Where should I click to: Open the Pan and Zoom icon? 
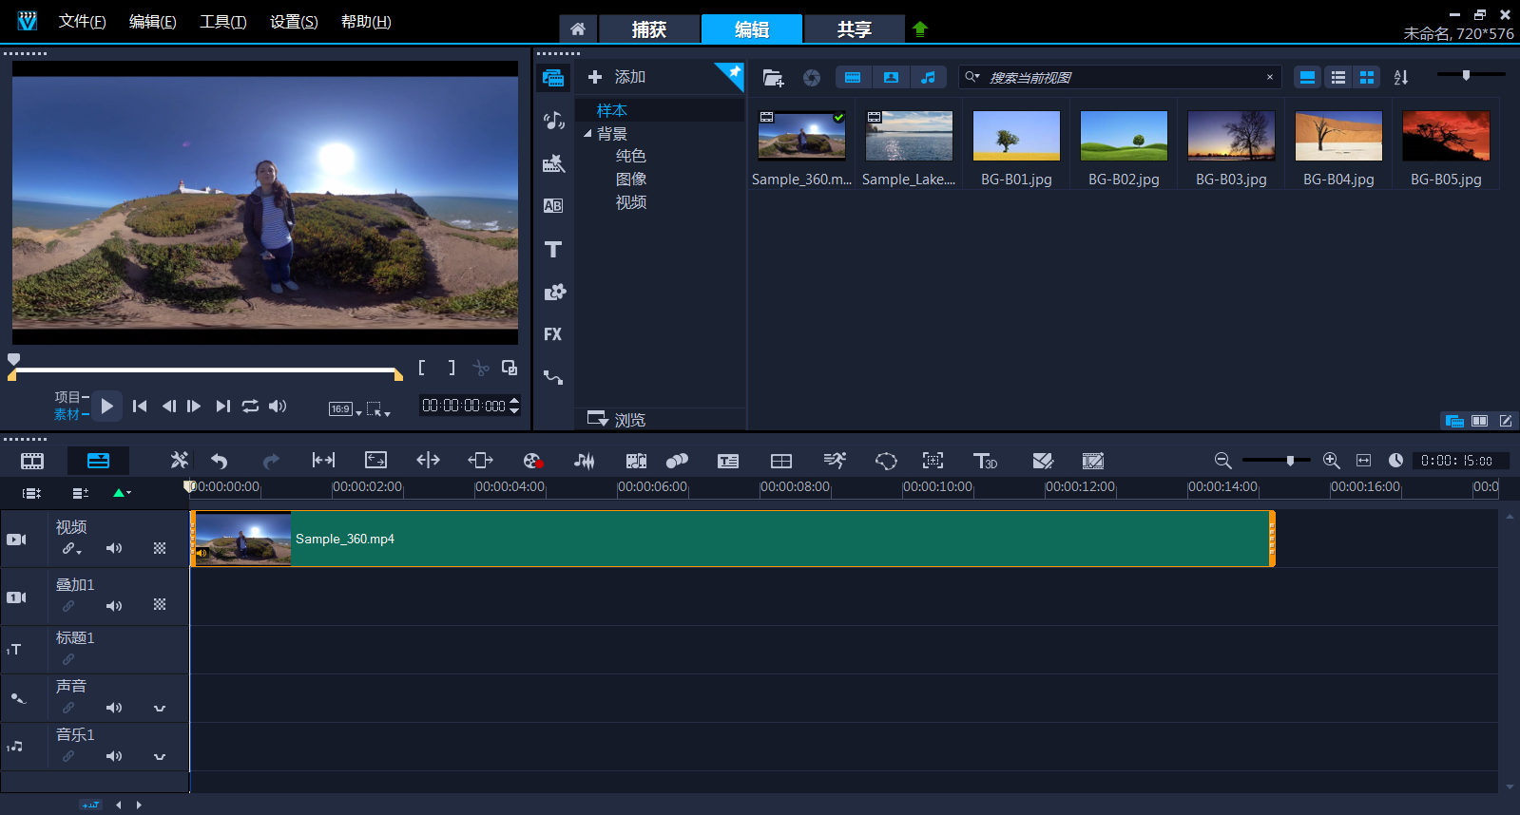(x=933, y=461)
